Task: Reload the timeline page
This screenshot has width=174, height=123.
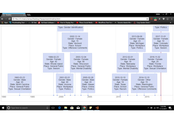Action: [x=10, y=19]
